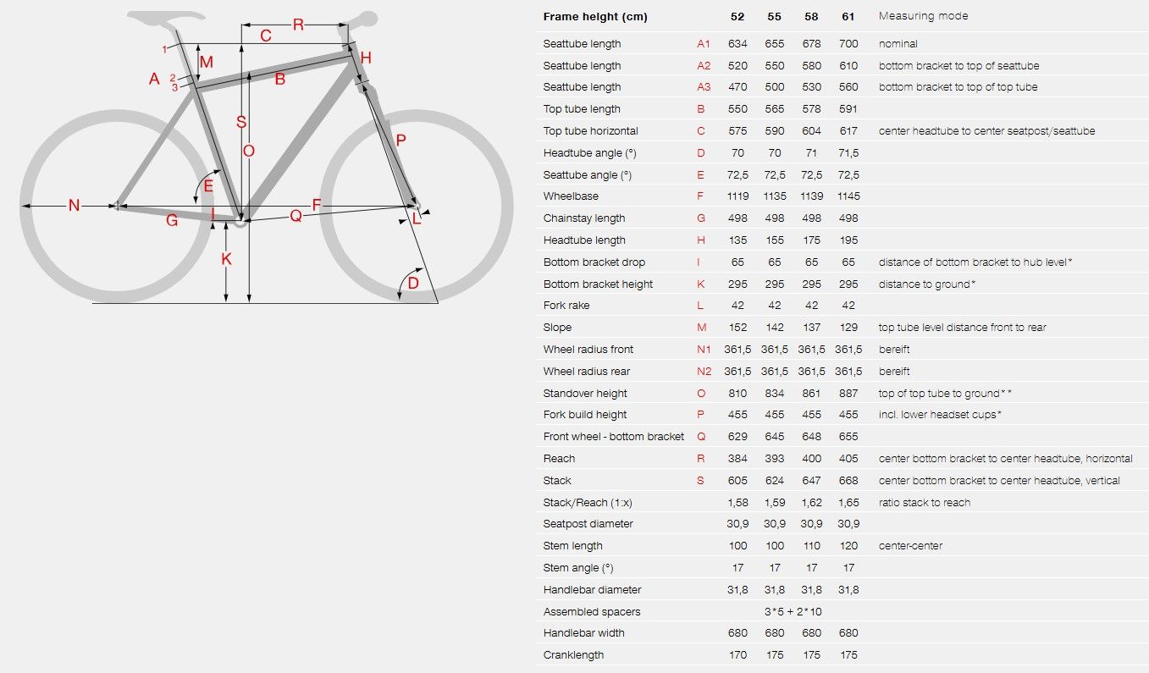Click the A1 code in Seattube length row

click(x=704, y=44)
